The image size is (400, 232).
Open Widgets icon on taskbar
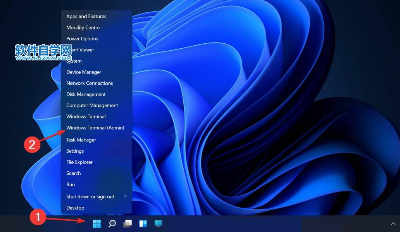pos(143,223)
